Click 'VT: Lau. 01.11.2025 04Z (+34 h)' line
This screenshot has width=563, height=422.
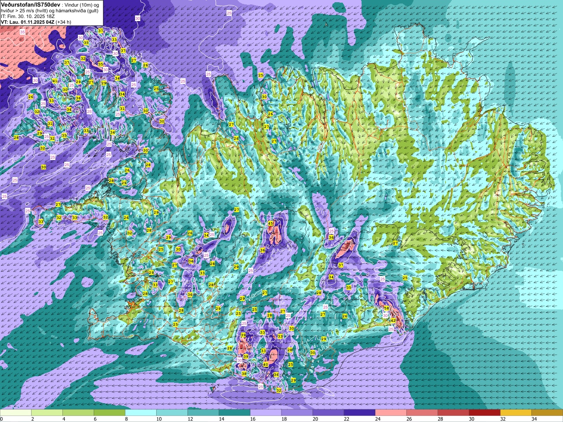[36, 22]
